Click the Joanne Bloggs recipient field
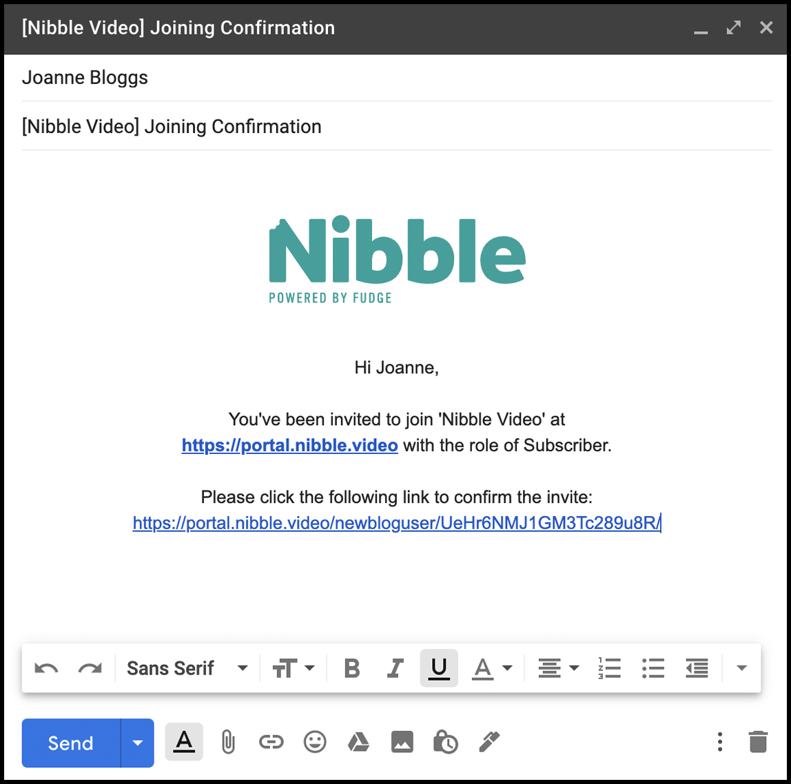The width and height of the screenshot is (791, 784). 396,78
